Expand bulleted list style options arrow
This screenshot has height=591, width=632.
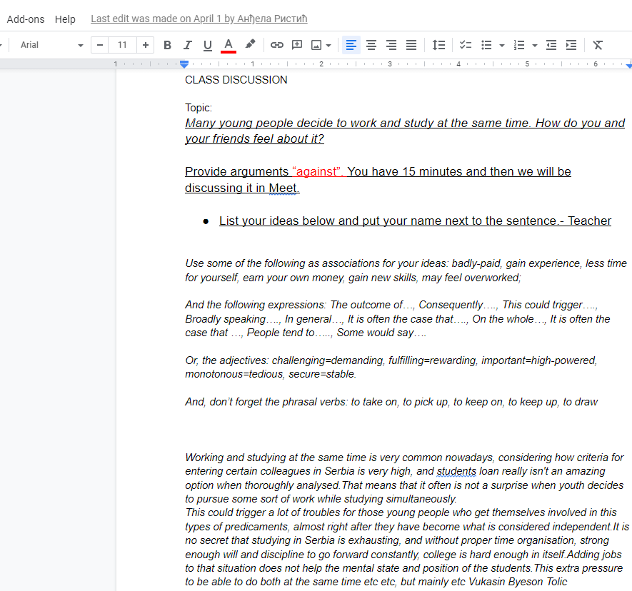[502, 45]
